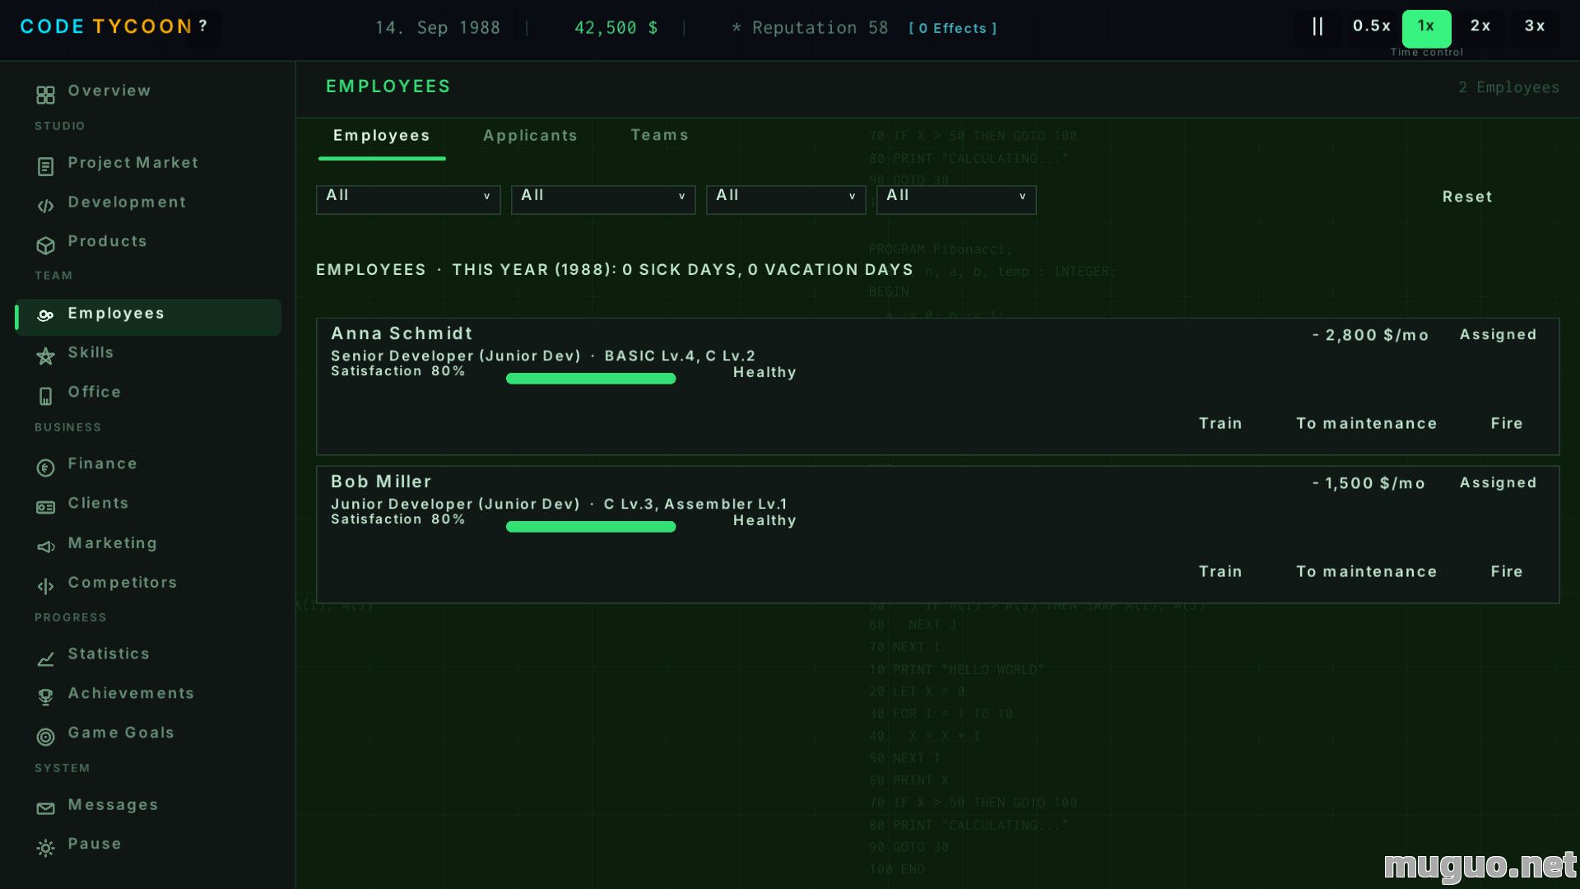
Task: Select Employees in the sidebar menu
Action: (148, 316)
